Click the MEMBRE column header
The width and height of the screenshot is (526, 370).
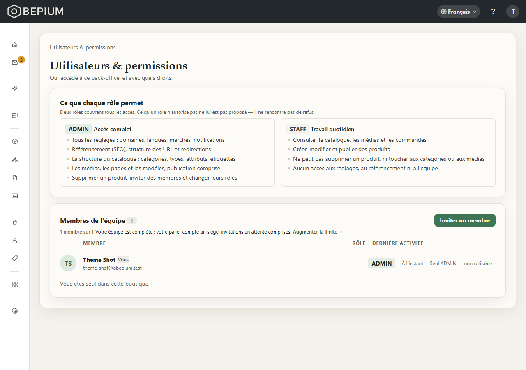pyautogui.click(x=95, y=243)
